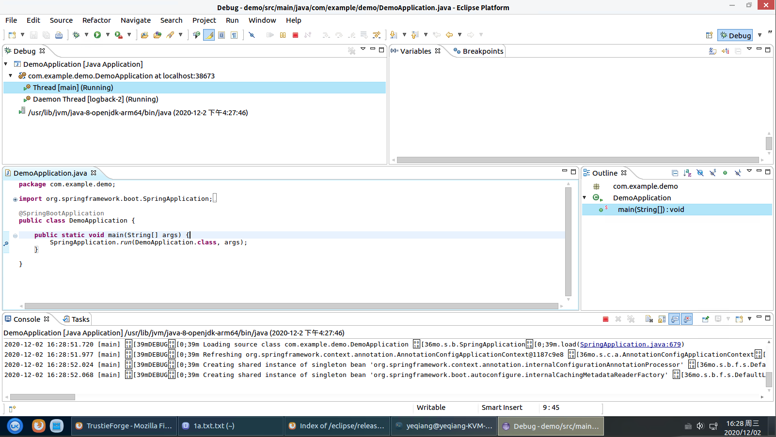776x437 pixels.
Task: Click the Run Last Tool coverage icon
Action: [x=119, y=35]
